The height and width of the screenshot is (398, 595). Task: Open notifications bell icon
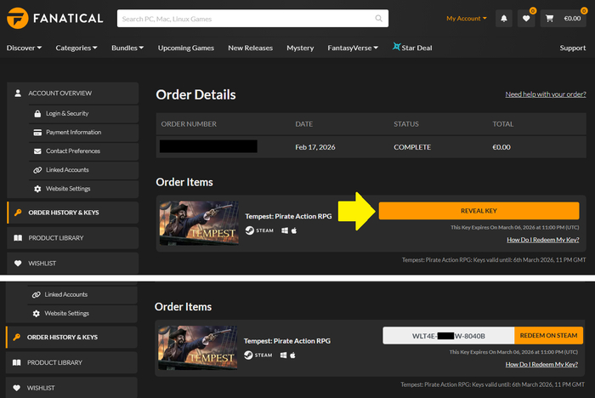504,18
